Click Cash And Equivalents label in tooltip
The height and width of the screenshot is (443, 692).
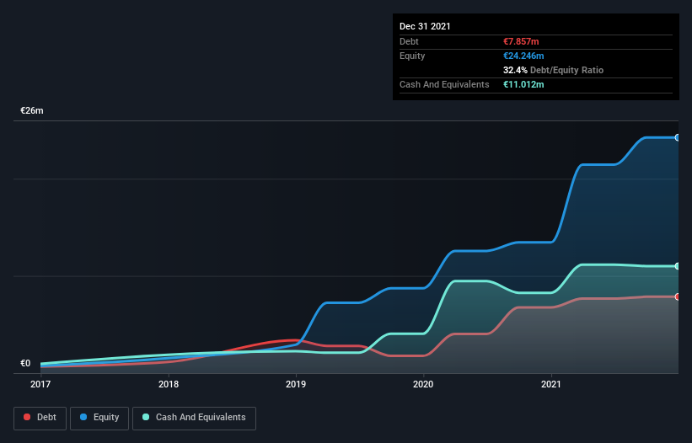(444, 84)
